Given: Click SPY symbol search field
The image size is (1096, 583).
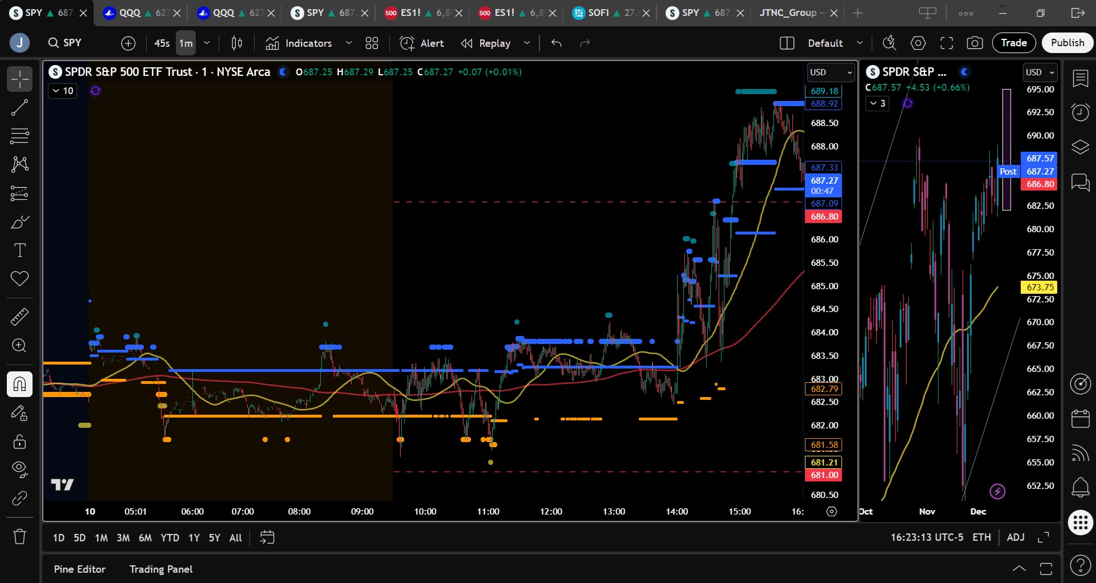Looking at the screenshot, I should [72, 43].
